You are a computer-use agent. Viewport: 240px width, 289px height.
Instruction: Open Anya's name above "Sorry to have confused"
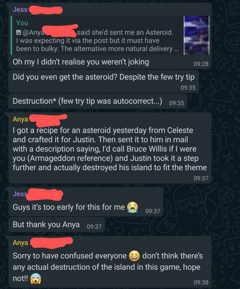click(x=20, y=242)
